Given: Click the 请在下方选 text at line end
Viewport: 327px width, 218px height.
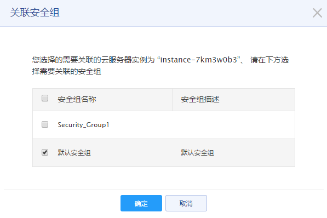Looking at the screenshot, I should (x=269, y=60).
